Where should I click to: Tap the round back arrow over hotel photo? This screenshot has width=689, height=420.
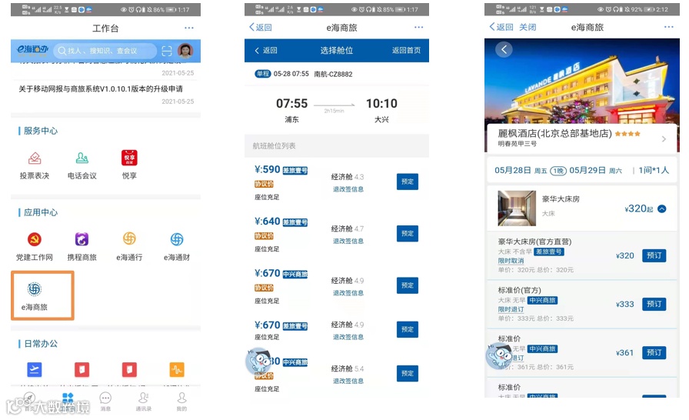click(x=504, y=49)
